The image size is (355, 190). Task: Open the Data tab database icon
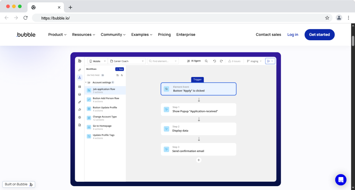tap(80, 94)
